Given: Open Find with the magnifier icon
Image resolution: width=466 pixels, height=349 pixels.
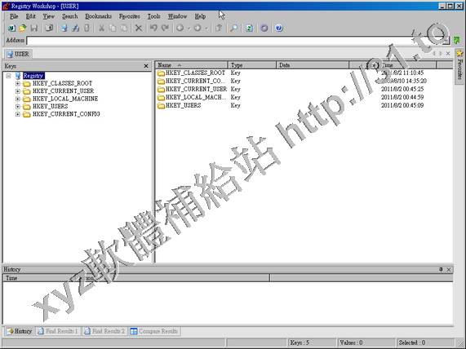Looking at the screenshot, I should coord(234,29).
